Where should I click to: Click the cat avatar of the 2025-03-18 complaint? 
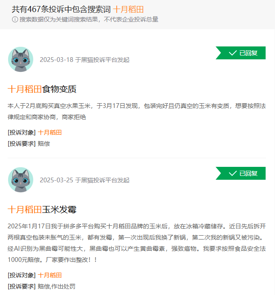pos(21,59)
